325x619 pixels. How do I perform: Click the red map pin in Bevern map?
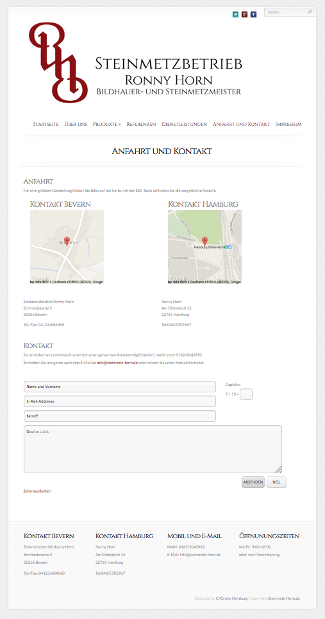[67, 241]
